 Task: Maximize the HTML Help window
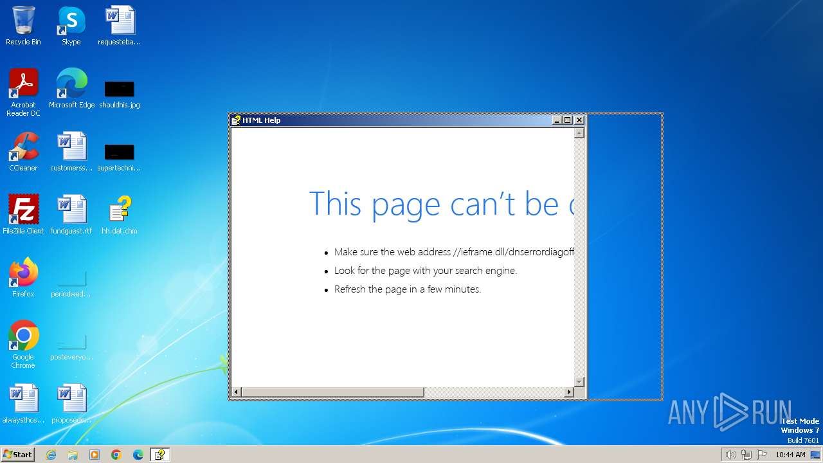point(568,120)
